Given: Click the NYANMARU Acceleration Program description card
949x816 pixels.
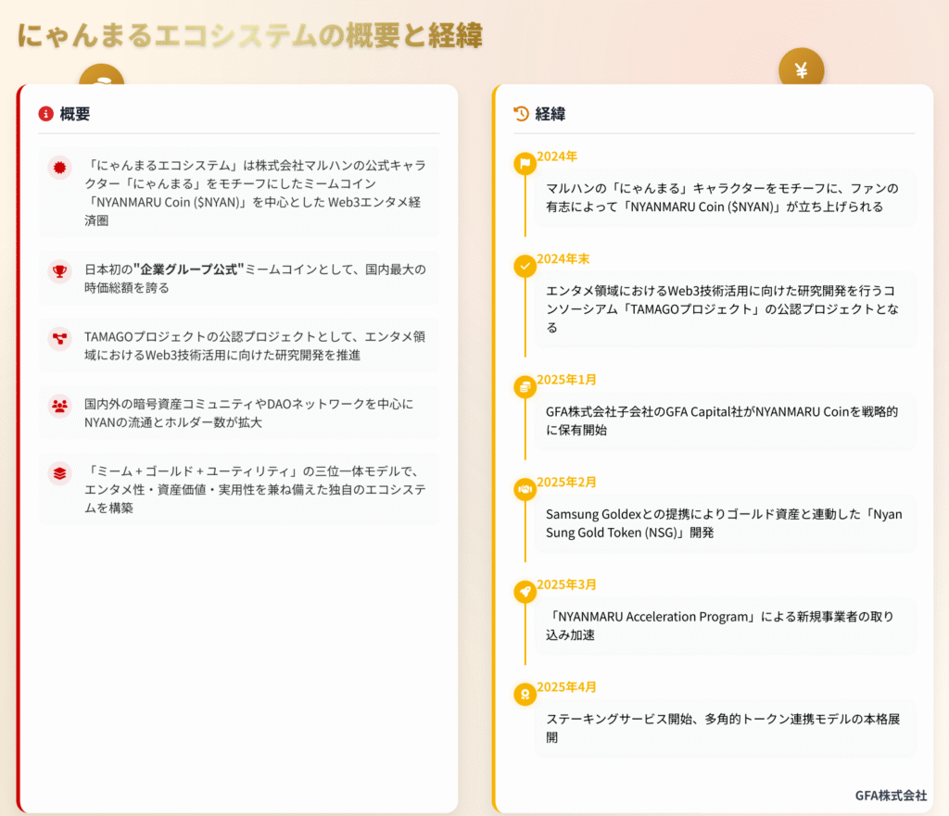Looking at the screenshot, I should pyautogui.click(x=724, y=626).
